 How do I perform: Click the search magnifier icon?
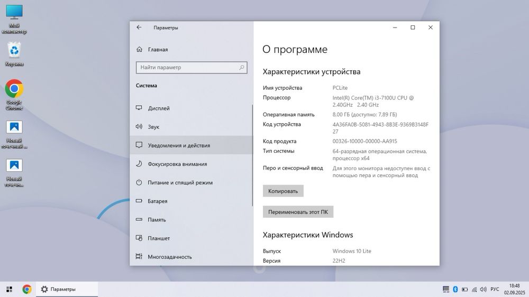(x=242, y=68)
